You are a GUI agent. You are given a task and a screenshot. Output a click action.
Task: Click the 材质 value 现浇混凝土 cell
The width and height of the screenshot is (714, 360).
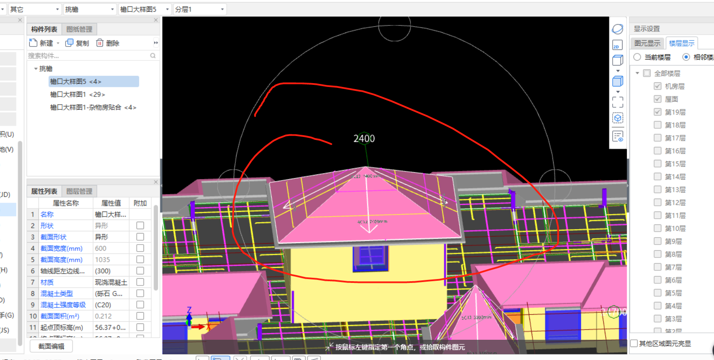[x=111, y=282]
